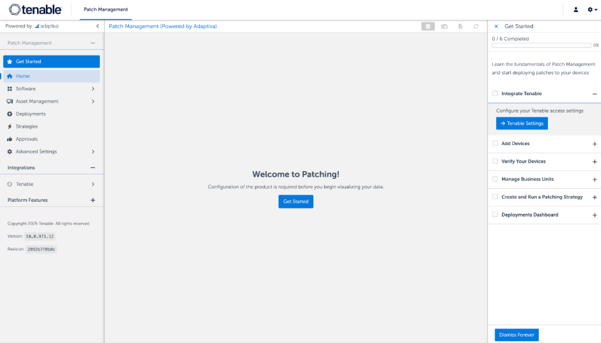Viewport: 601px width, 343px height.
Task: Check the Integrate Tenable checkbox
Action: click(x=495, y=93)
